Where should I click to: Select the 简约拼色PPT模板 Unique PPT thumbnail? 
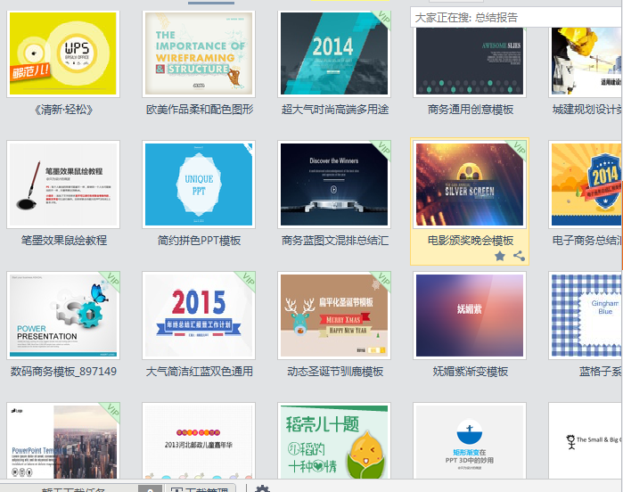point(199,184)
